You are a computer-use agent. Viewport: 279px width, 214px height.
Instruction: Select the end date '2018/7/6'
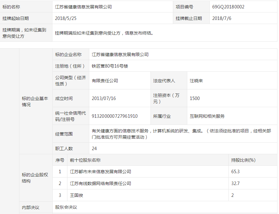(x=222, y=18)
